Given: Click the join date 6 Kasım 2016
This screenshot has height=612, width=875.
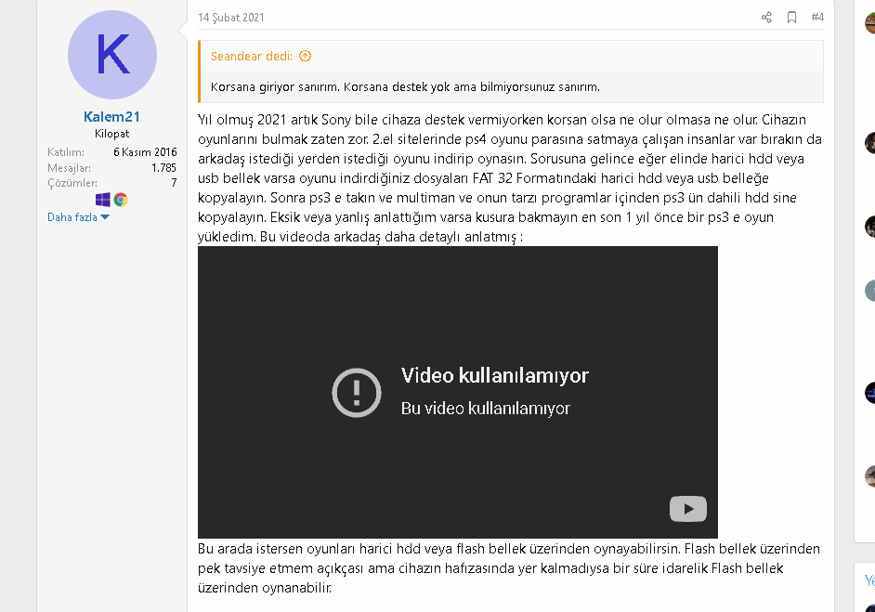Looking at the screenshot, I should (145, 151).
